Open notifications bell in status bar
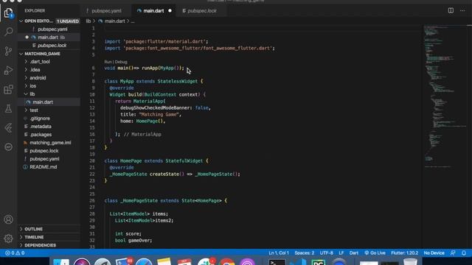Screen dimensions: 472x265 (464, 253)
